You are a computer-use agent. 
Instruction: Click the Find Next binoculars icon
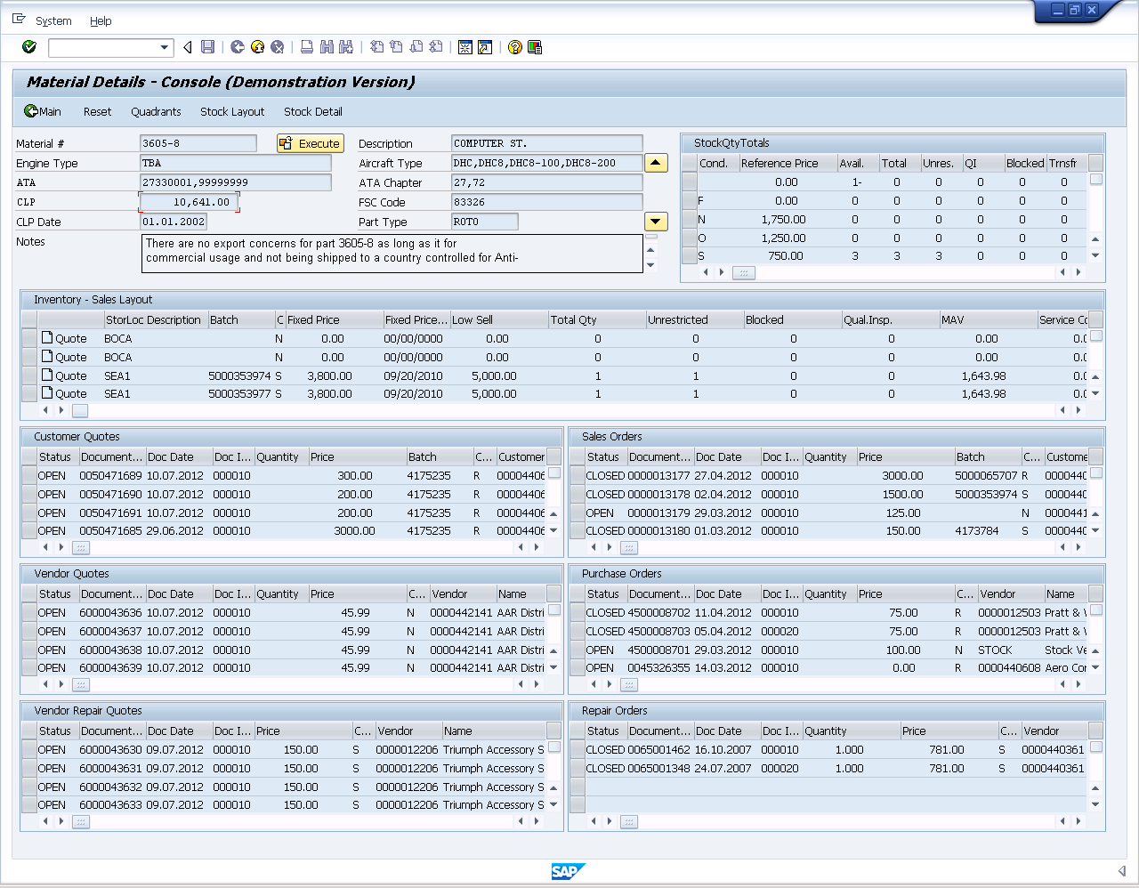pyautogui.click(x=347, y=47)
